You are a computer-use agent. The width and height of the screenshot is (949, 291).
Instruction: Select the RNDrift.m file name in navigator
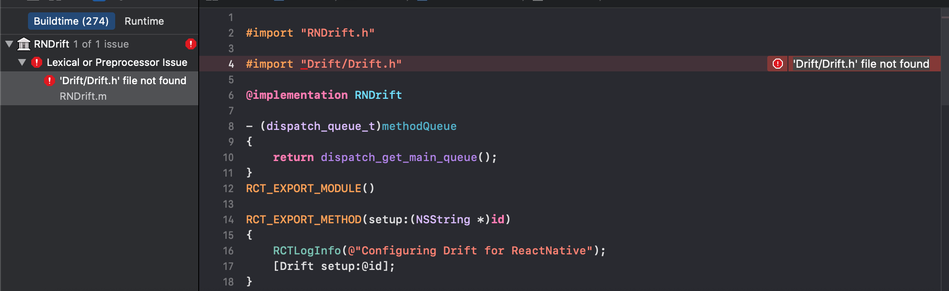(83, 96)
